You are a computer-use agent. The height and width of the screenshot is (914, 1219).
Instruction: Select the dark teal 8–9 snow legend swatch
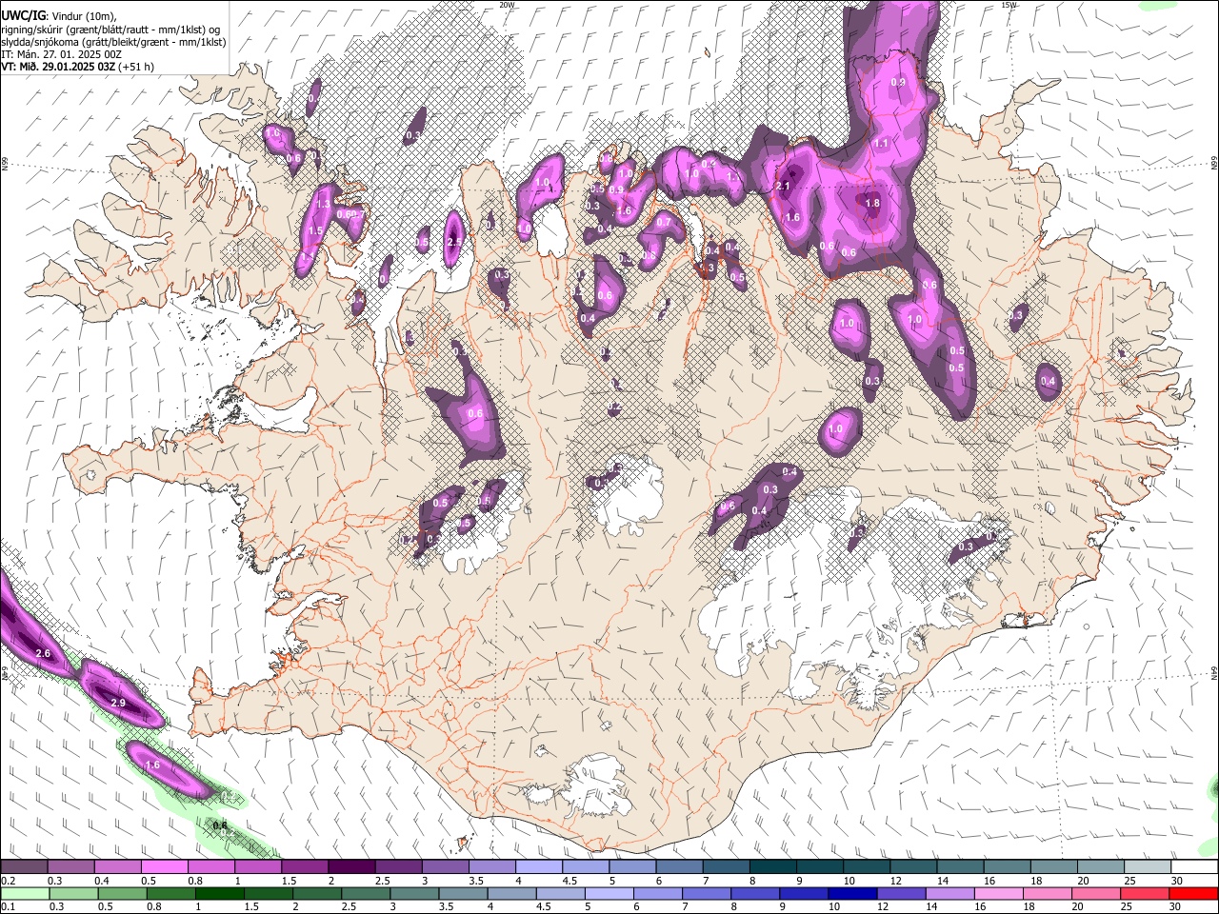pos(771,867)
